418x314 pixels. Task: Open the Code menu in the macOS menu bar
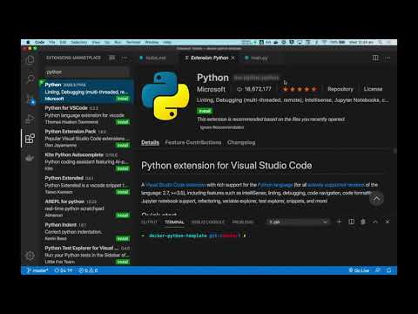click(x=40, y=42)
